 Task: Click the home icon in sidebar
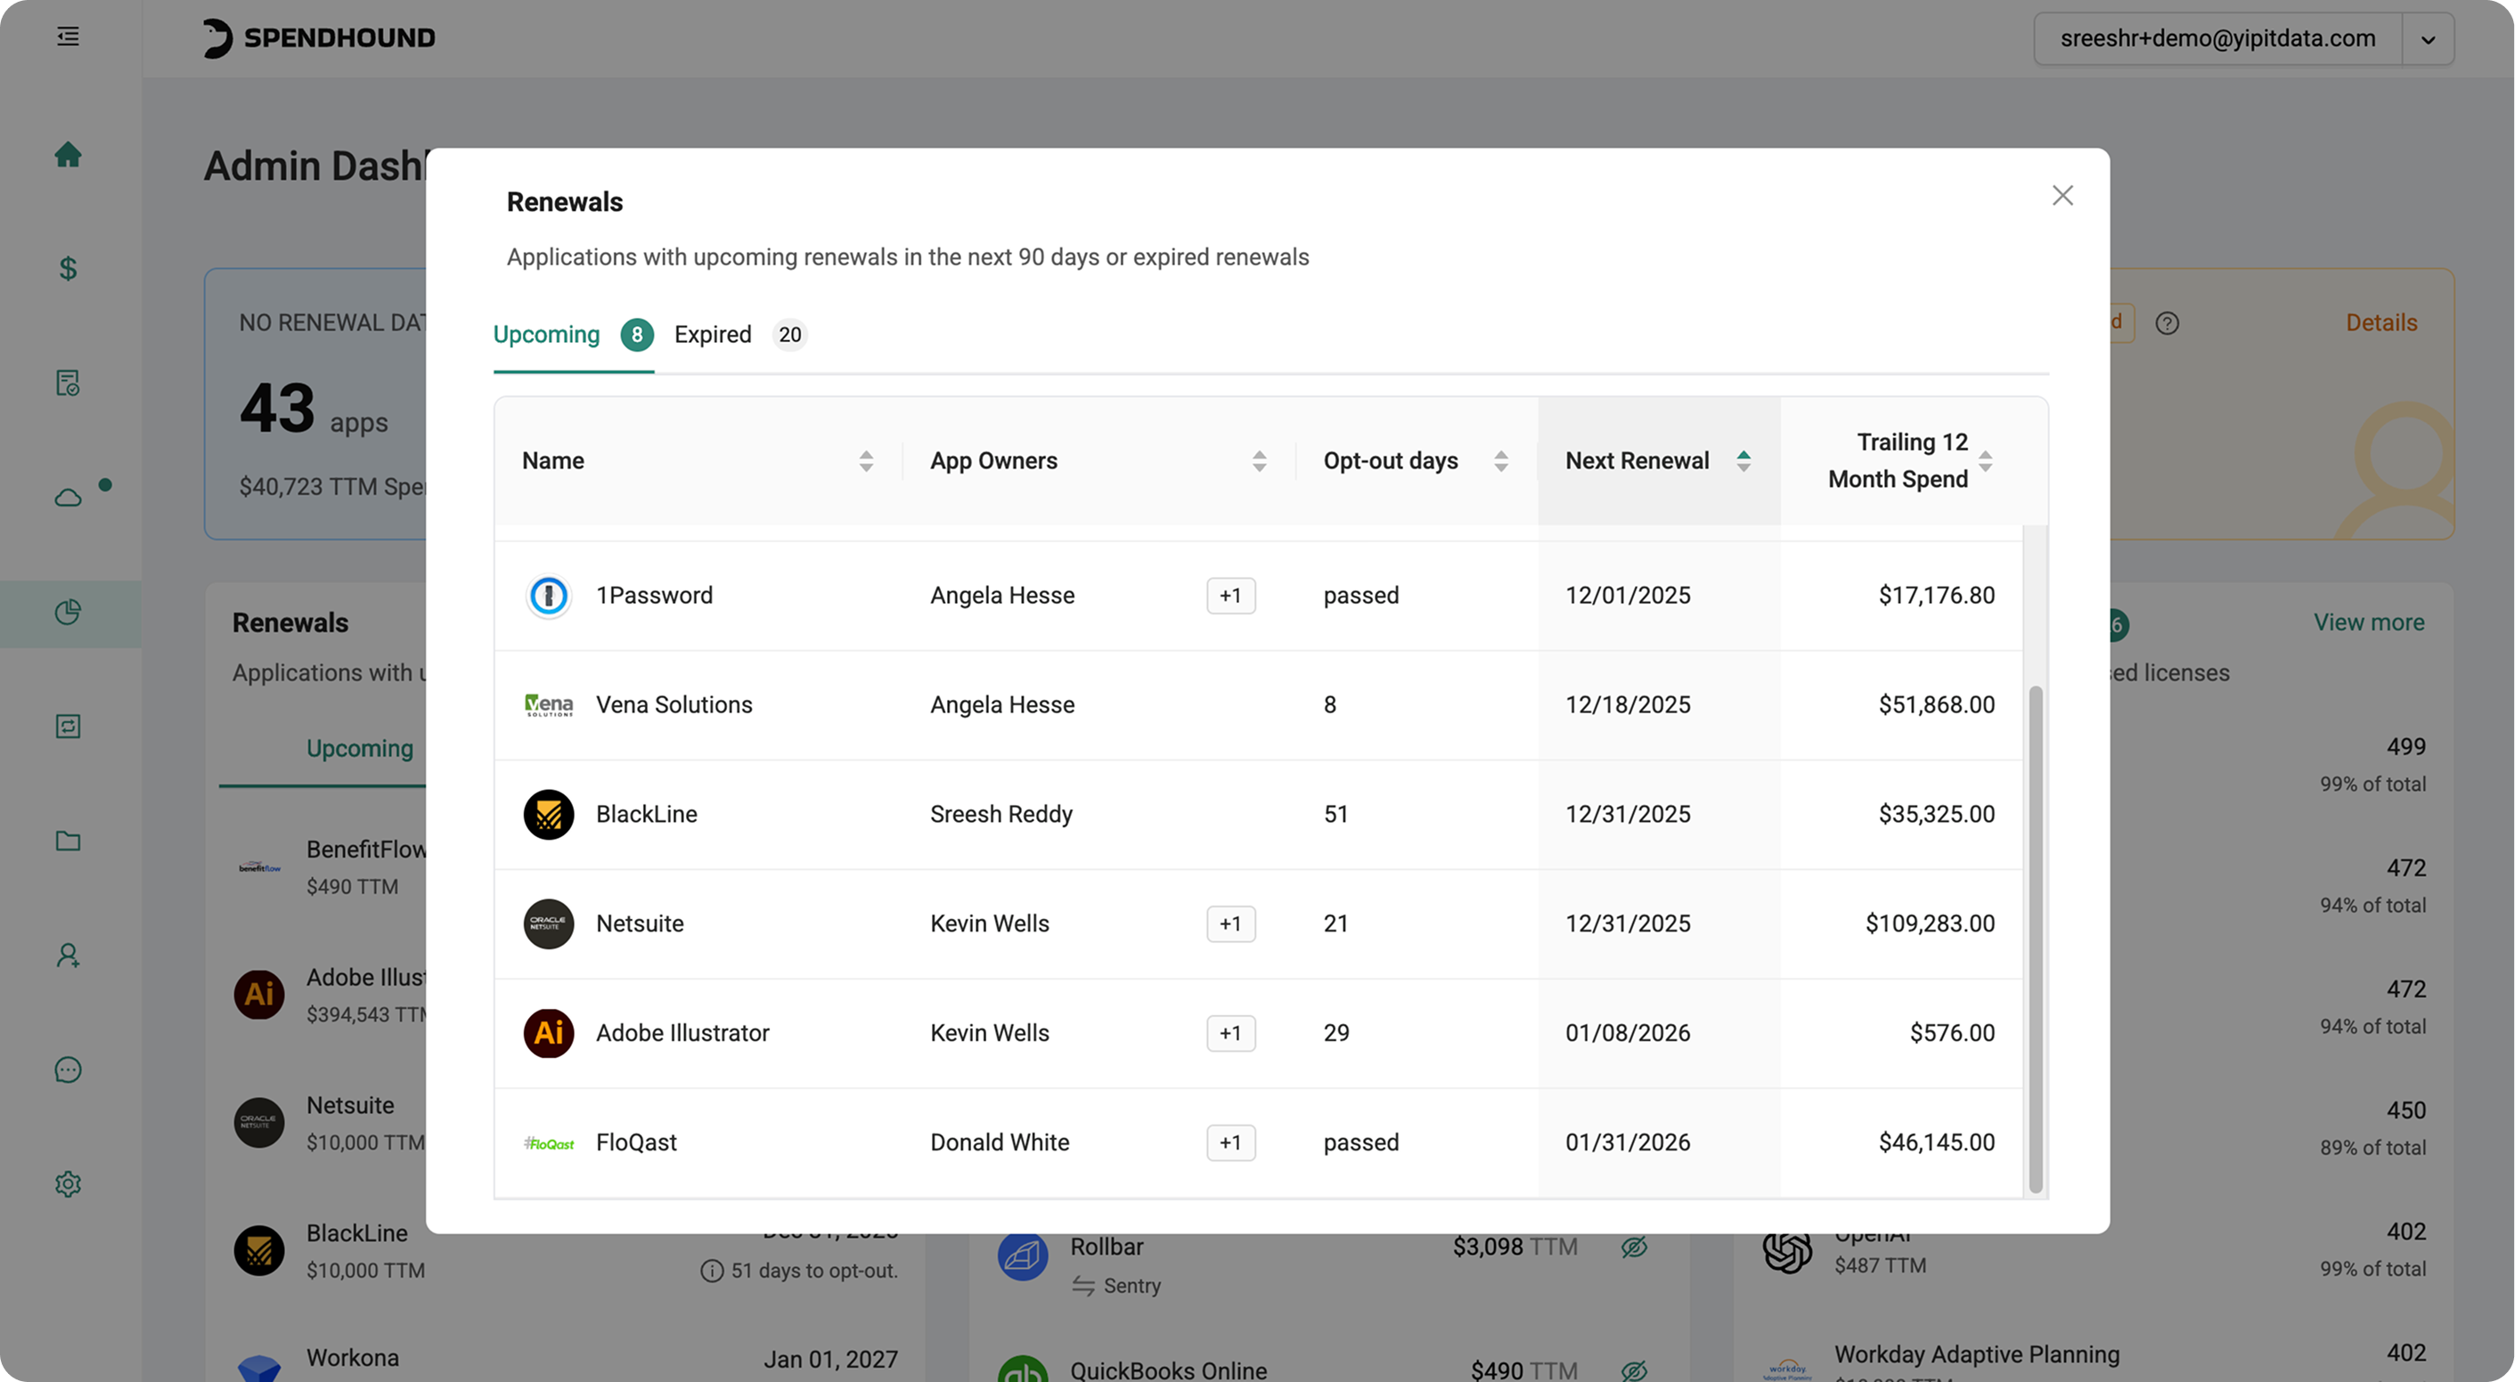(68, 154)
